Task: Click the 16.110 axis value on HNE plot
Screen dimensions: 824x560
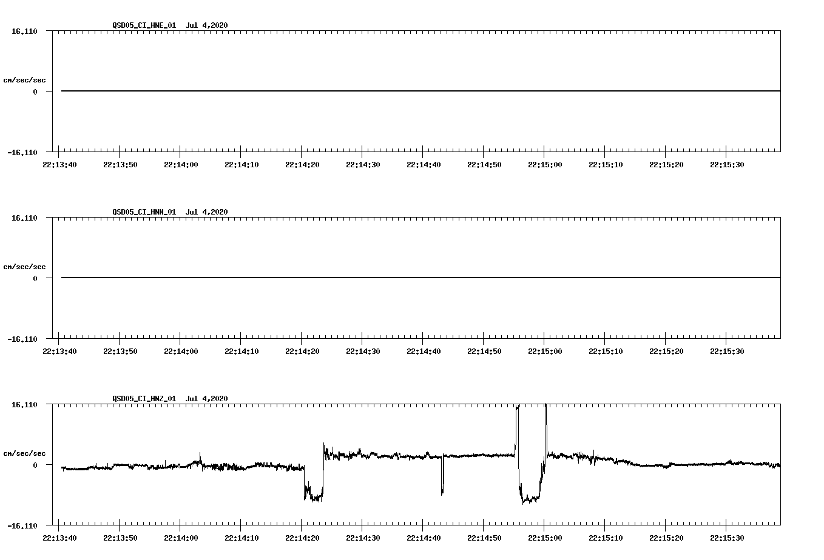Action: 24,31
